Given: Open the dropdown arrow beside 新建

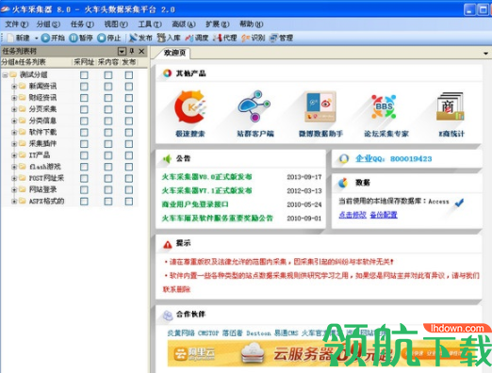Looking at the screenshot, I should point(36,39).
